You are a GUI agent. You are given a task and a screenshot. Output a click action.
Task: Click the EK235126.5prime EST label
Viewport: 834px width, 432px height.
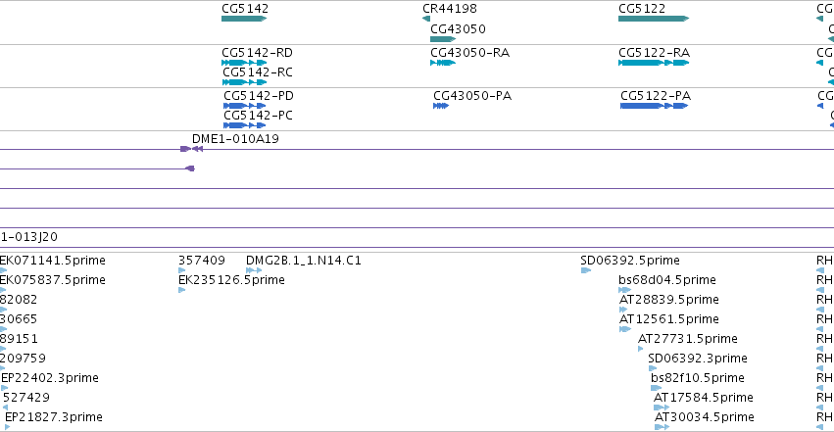click(x=231, y=280)
